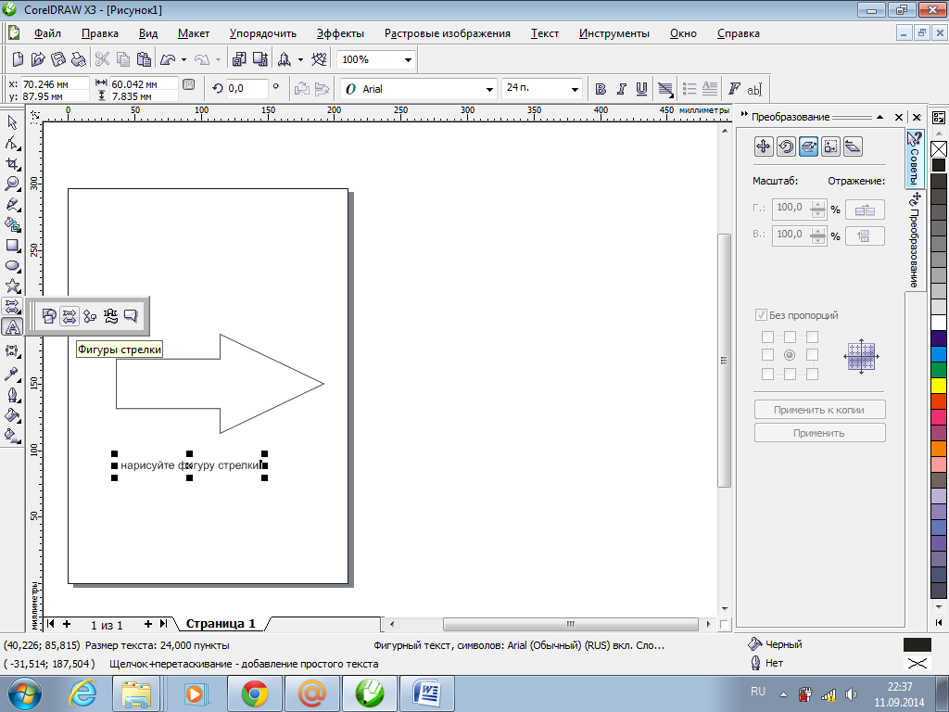
Task: Pick the yellow swatch in color palette
Action: 938,384
